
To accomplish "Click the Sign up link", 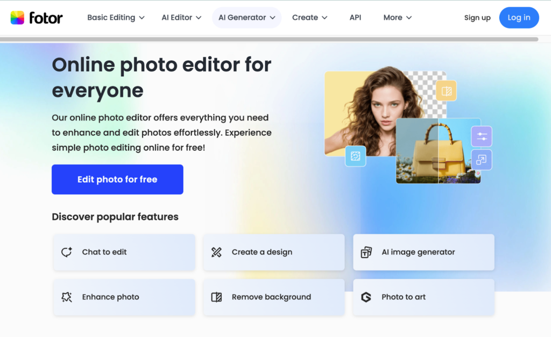I will pyautogui.click(x=477, y=18).
